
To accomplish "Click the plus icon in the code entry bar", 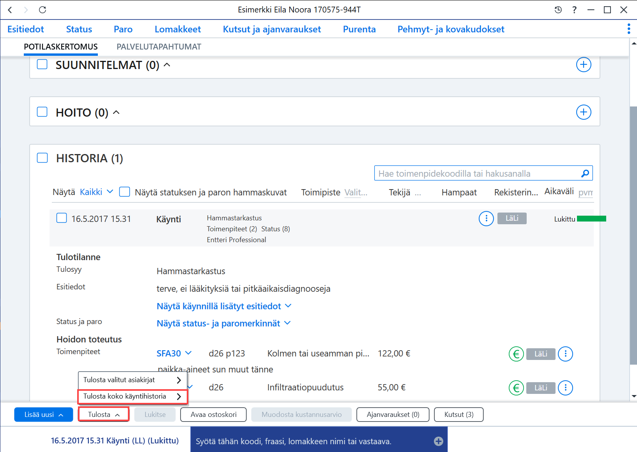I will 439,441.
